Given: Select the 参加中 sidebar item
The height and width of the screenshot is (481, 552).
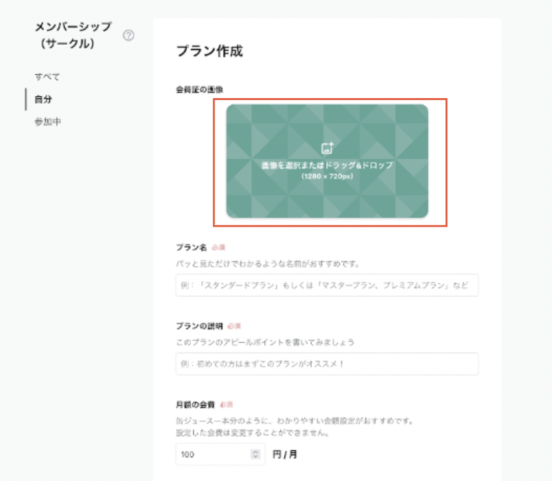Looking at the screenshot, I should tap(48, 121).
